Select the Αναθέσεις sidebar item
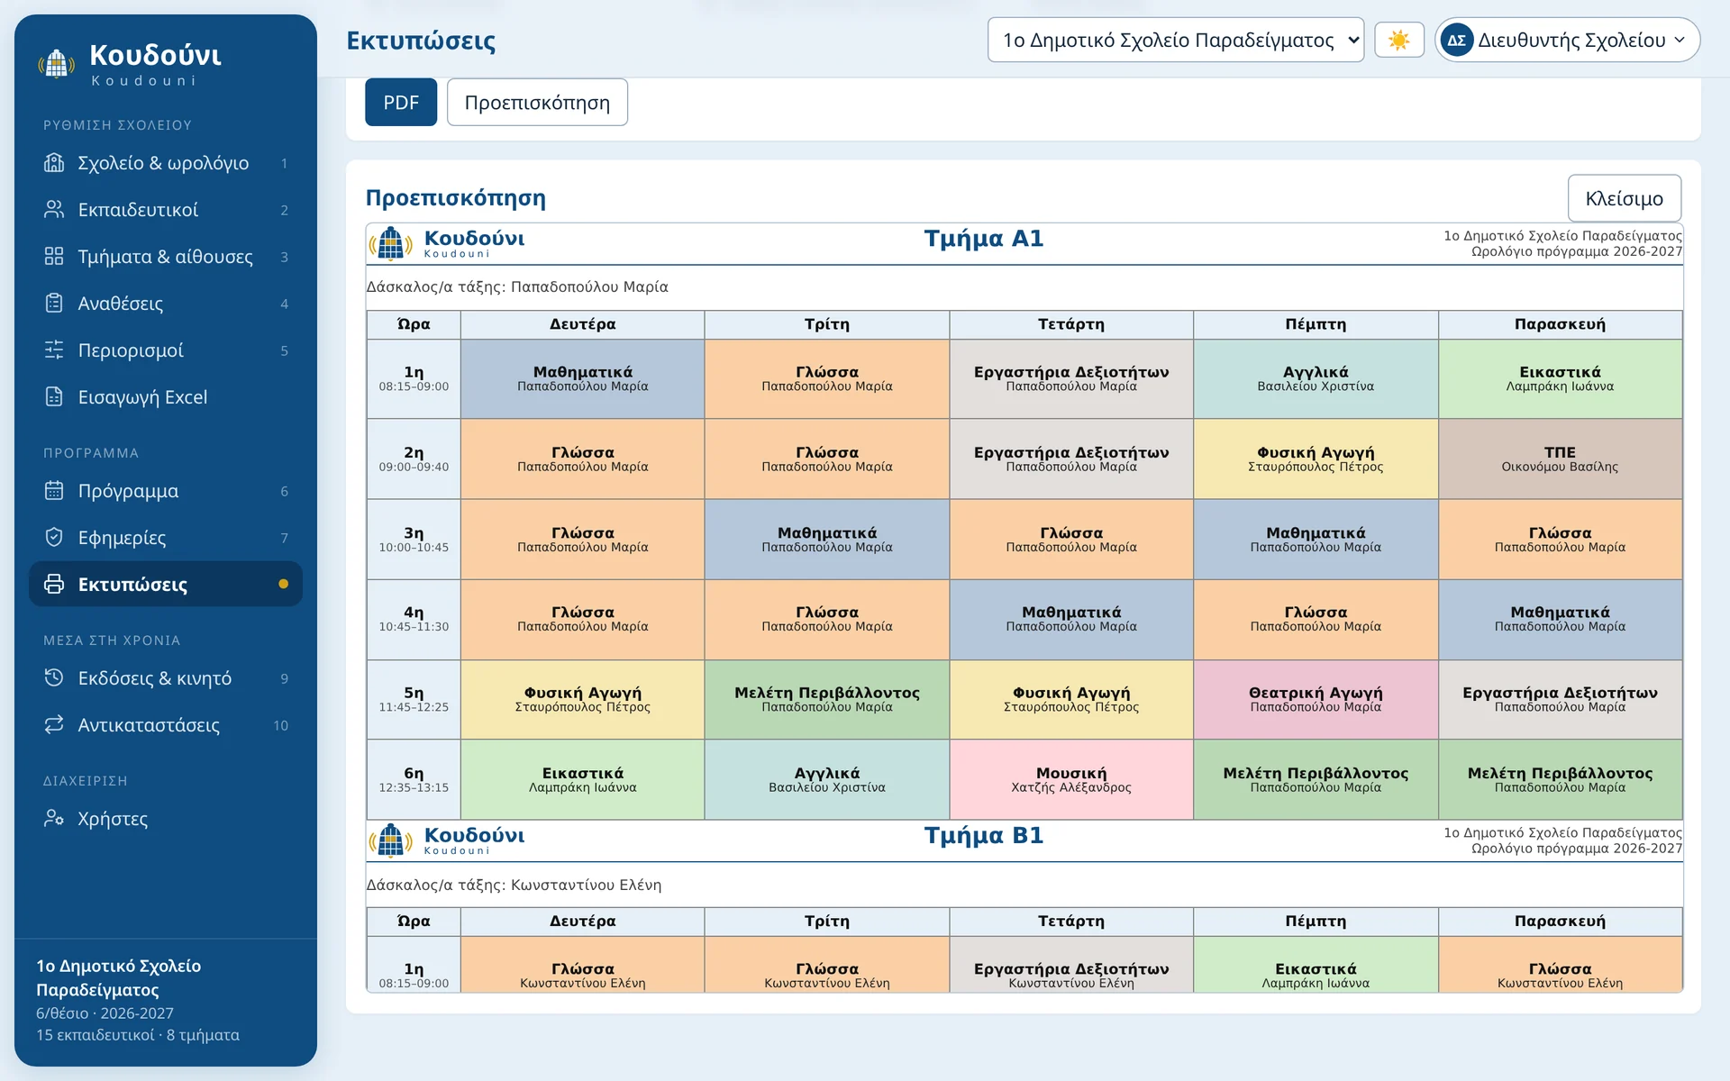The image size is (1730, 1081). [166, 304]
